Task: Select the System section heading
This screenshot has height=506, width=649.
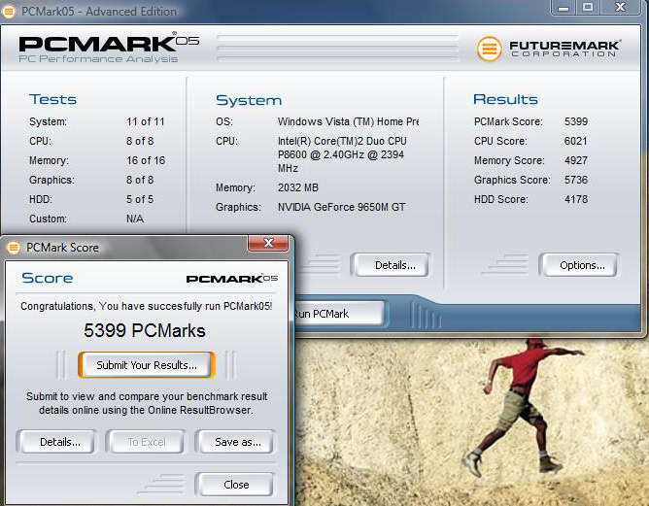Action: click(249, 100)
